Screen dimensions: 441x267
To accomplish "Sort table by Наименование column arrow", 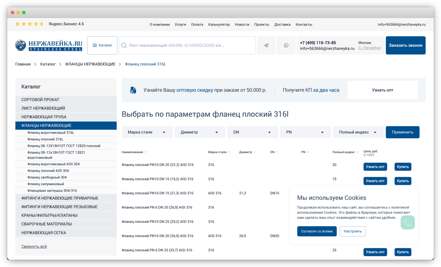I will 146,152.
